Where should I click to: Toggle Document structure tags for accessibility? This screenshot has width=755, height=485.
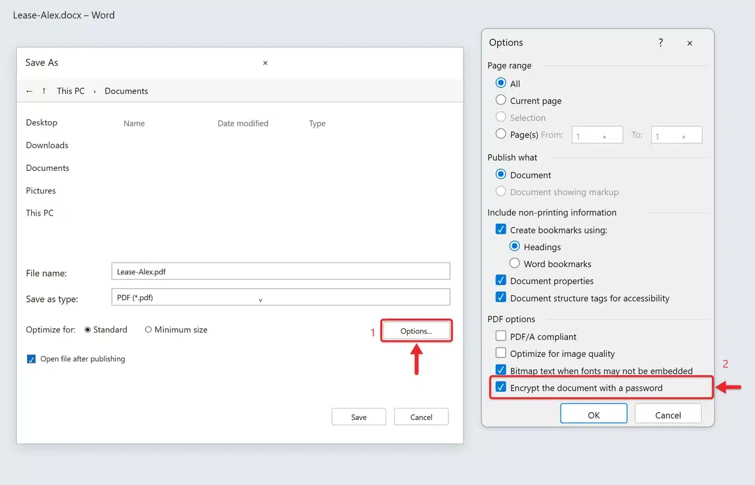click(x=500, y=297)
